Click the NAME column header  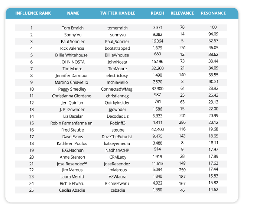(x=73, y=13)
